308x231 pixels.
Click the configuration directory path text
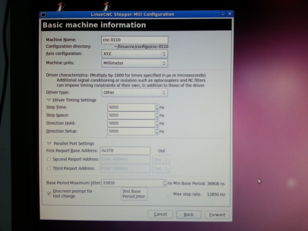click(141, 47)
